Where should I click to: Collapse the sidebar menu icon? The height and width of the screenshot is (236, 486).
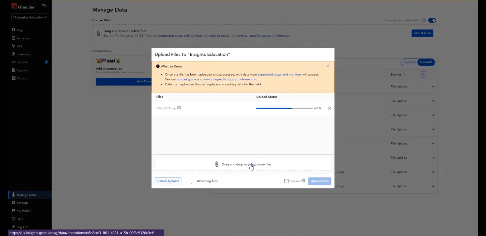44,6
